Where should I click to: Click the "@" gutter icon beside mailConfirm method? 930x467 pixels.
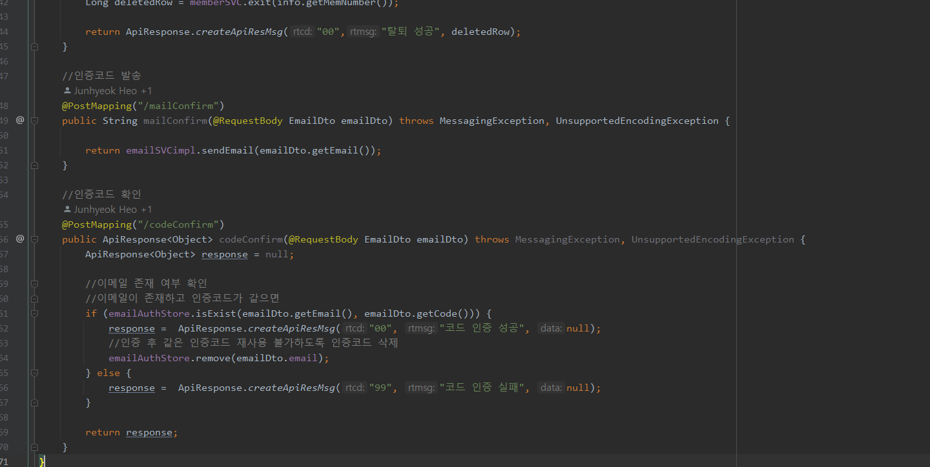click(19, 120)
